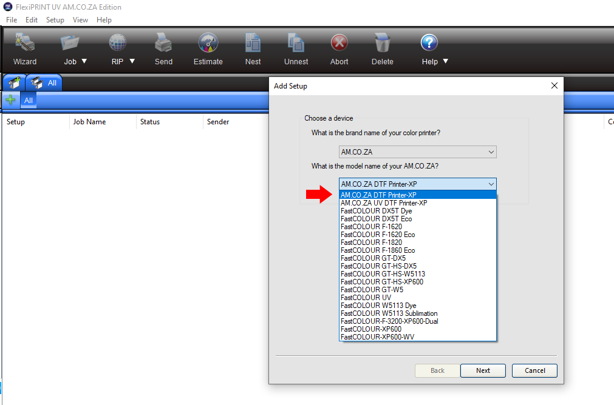The width and height of the screenshot is (614, 405).
Task: Sort by the Job Name column header
Action: [x=89, y=122]
